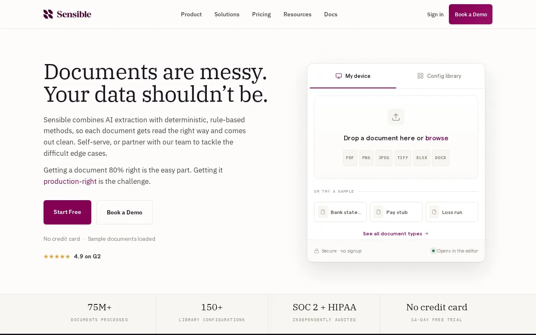Click the 150+ library configurations stat
This screenshot has width=536, height=335.
coord(212,313)
